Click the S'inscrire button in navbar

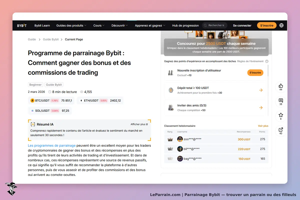[x=267, y=25]
